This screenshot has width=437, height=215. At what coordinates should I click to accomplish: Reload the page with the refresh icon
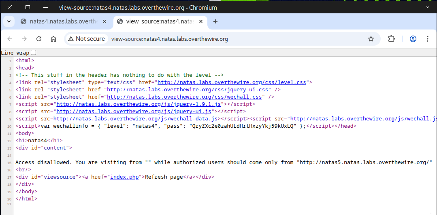tap(39, 39)
